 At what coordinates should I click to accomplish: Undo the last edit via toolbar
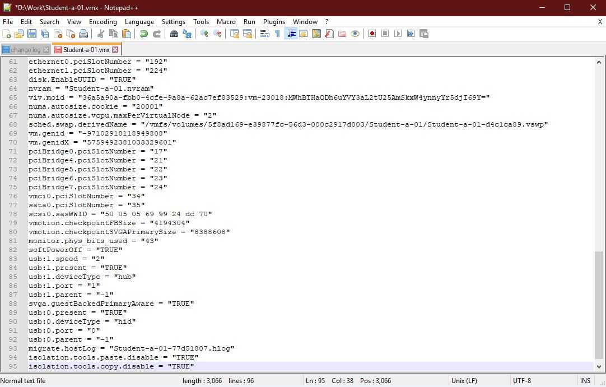coord(144,34)
